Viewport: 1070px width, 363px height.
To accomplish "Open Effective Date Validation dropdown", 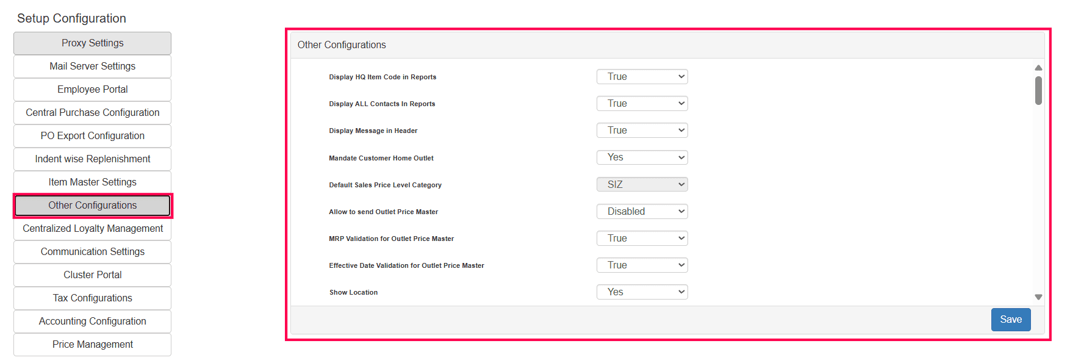I will (x=642, y=265).
